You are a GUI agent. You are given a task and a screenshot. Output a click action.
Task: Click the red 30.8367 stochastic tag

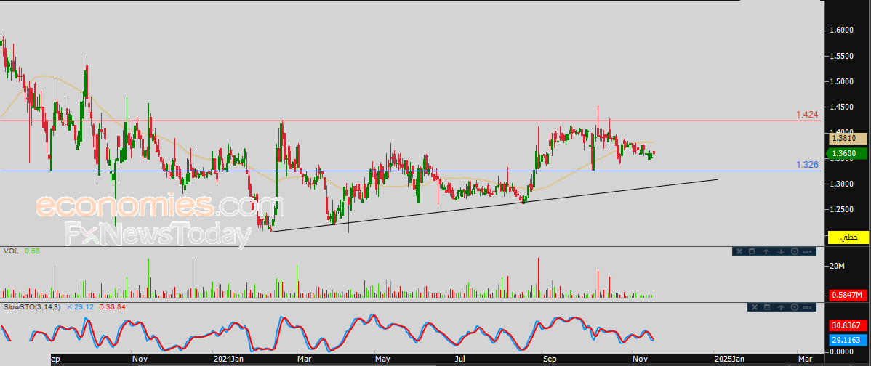848,327
